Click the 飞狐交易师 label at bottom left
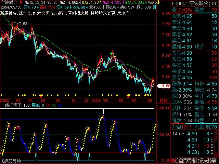 pos(11,161)
